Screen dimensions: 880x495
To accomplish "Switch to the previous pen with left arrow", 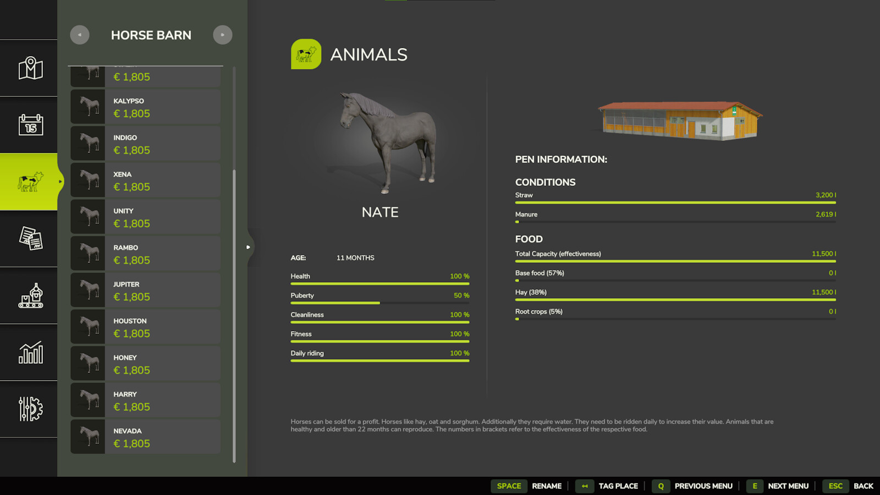I will click(x=79, y=35).
